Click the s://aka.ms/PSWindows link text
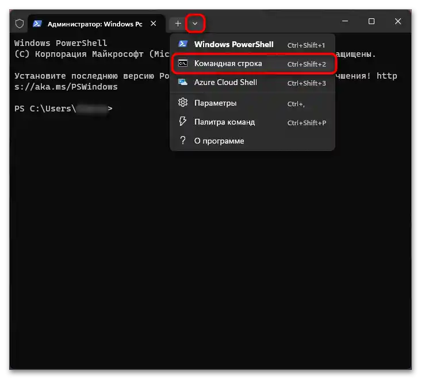Viewport: 421px width, 379px height. (66, 87)
